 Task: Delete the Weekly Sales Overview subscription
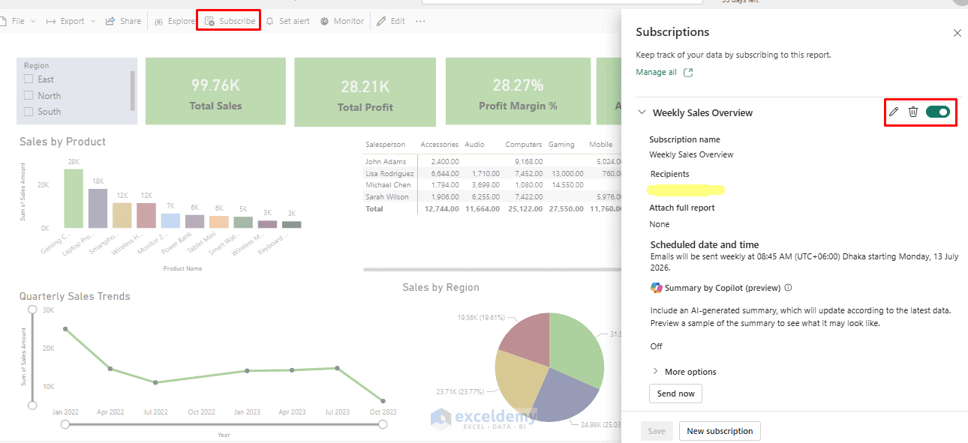[913, 112]
